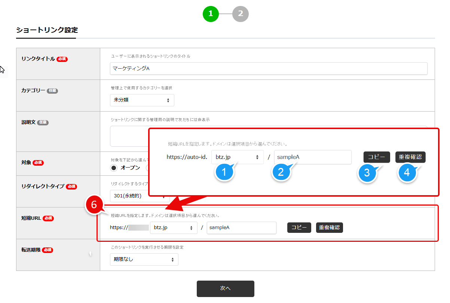Click the blue number 3 callout badge
This screenshot has height=303, width=450.
tap(367, 173)
